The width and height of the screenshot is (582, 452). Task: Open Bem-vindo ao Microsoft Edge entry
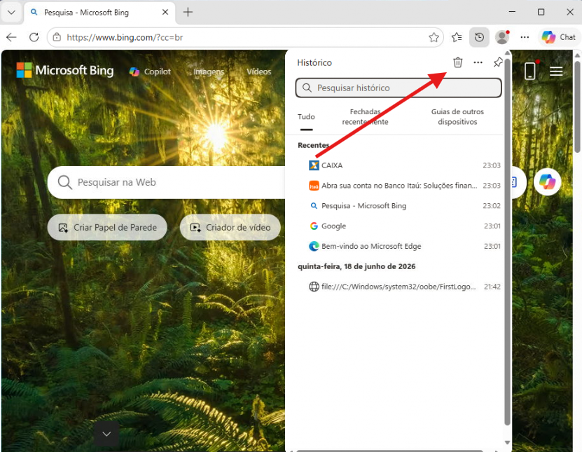[x=399, y=246]
